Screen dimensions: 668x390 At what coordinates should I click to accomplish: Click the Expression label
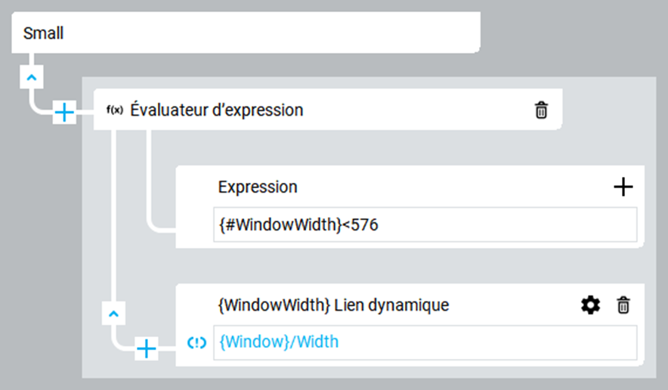pos(258,187)
